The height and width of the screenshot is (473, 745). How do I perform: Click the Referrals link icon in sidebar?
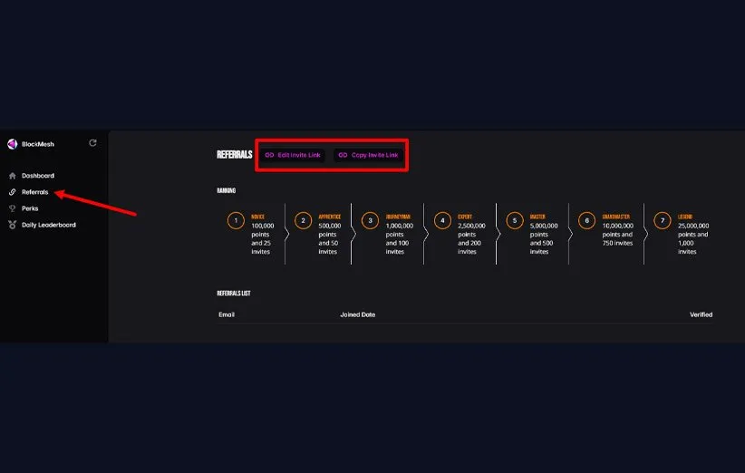tap(12, 192)
